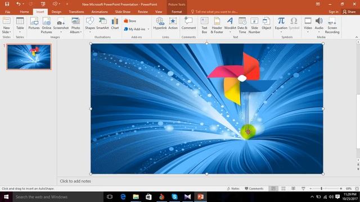Switch to the View tab

[x=159, y=12]
